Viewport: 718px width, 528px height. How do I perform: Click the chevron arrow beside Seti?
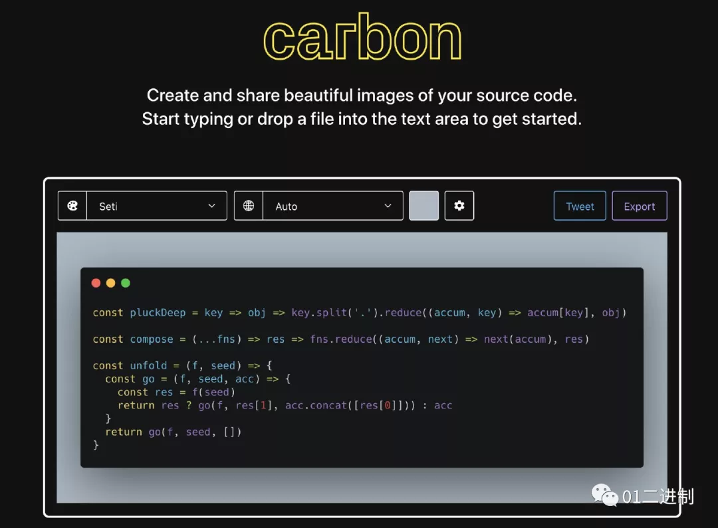(x=211, y=206)
